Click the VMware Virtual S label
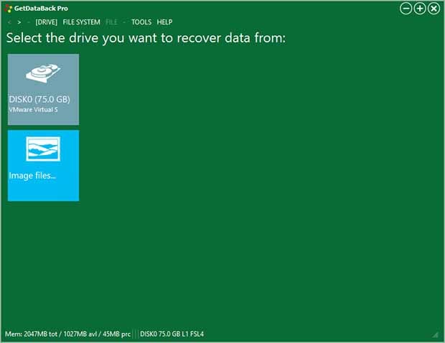Screen dimensions: 445x343 coord(33,110)
